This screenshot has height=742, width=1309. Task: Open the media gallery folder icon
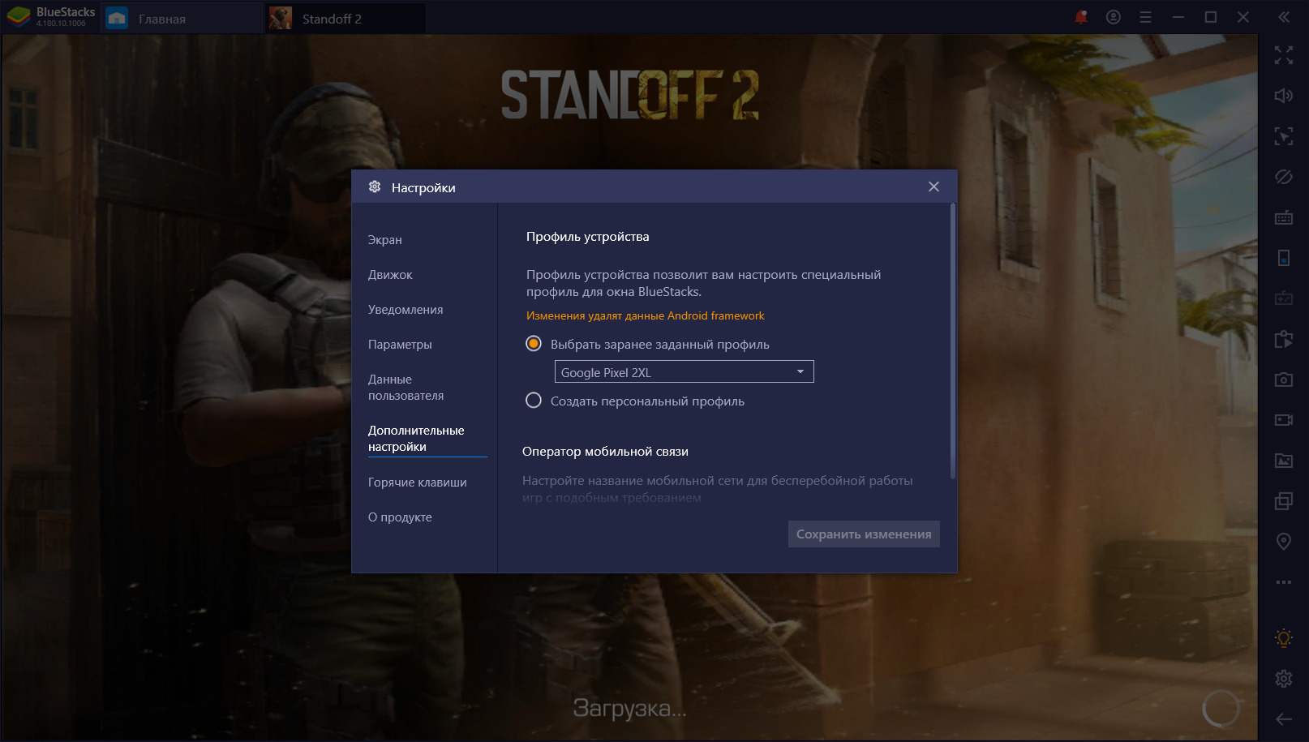1283,461
